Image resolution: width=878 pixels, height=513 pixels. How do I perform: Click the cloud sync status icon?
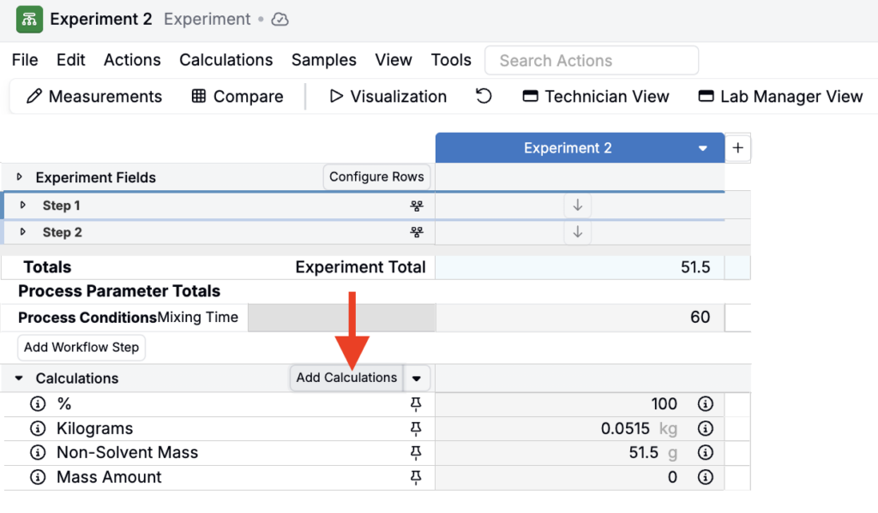[x=280, y=20]
